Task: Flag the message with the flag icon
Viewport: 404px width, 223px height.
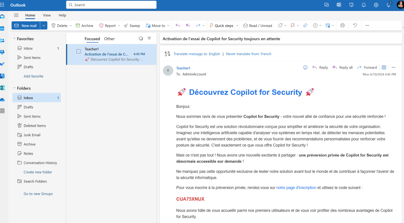Action: coord(293,26)
